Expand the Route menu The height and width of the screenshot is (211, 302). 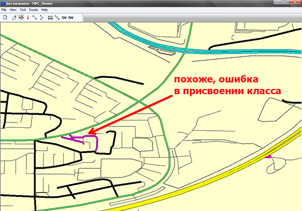coord(33,10)
